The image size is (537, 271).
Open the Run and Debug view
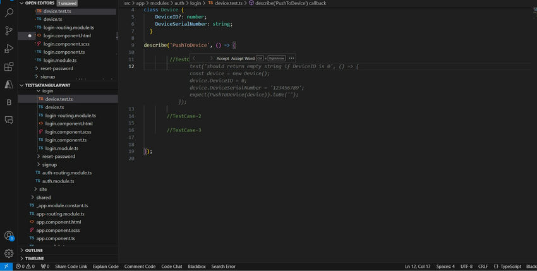point(9,49)
